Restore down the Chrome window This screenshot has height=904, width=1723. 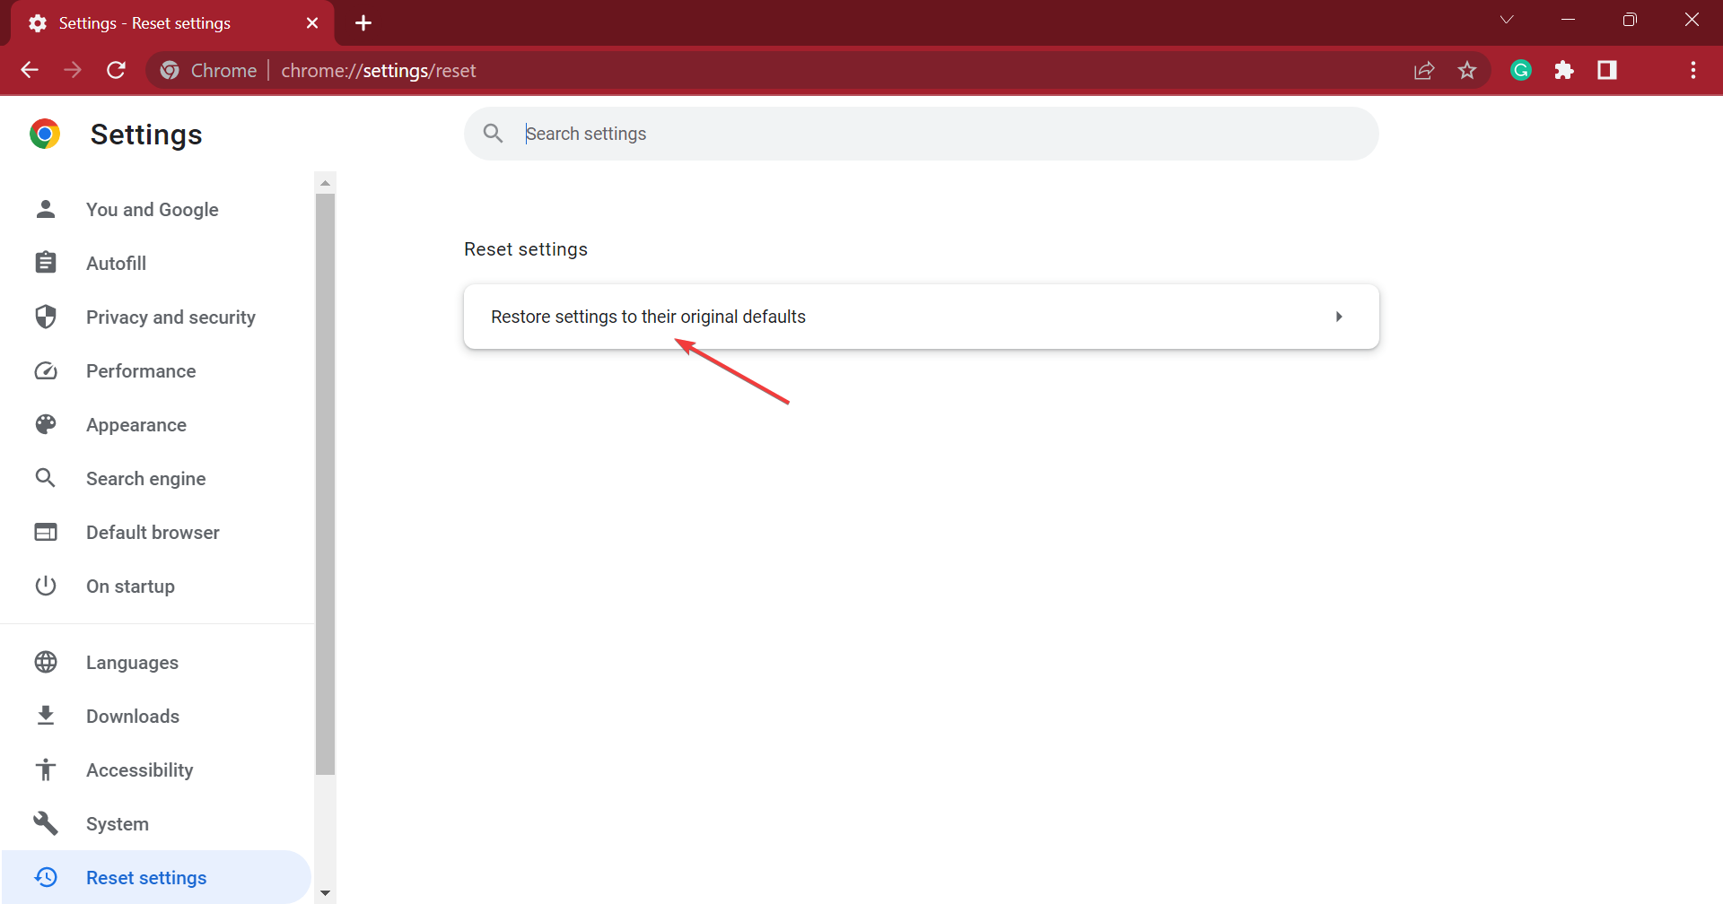pos(1630,20)
